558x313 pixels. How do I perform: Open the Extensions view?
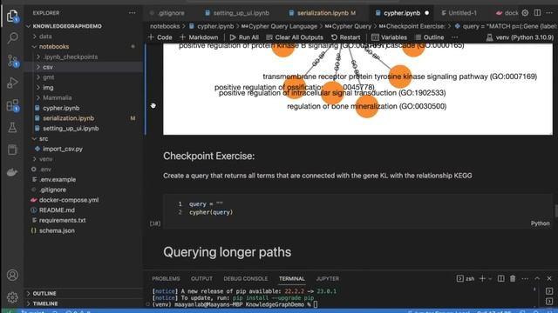click(12, 105)
